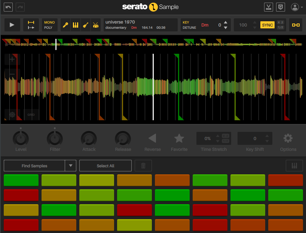Click the Find Samples button
This screenshot has height=233, width=306.
[34, 166]
